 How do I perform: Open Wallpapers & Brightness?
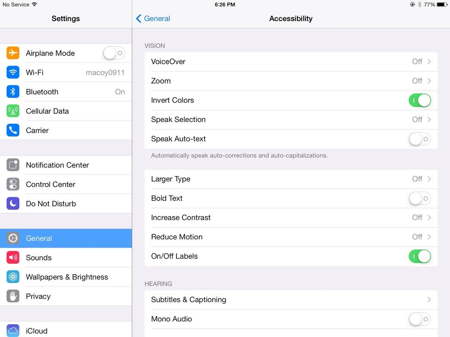click(67, 276)
